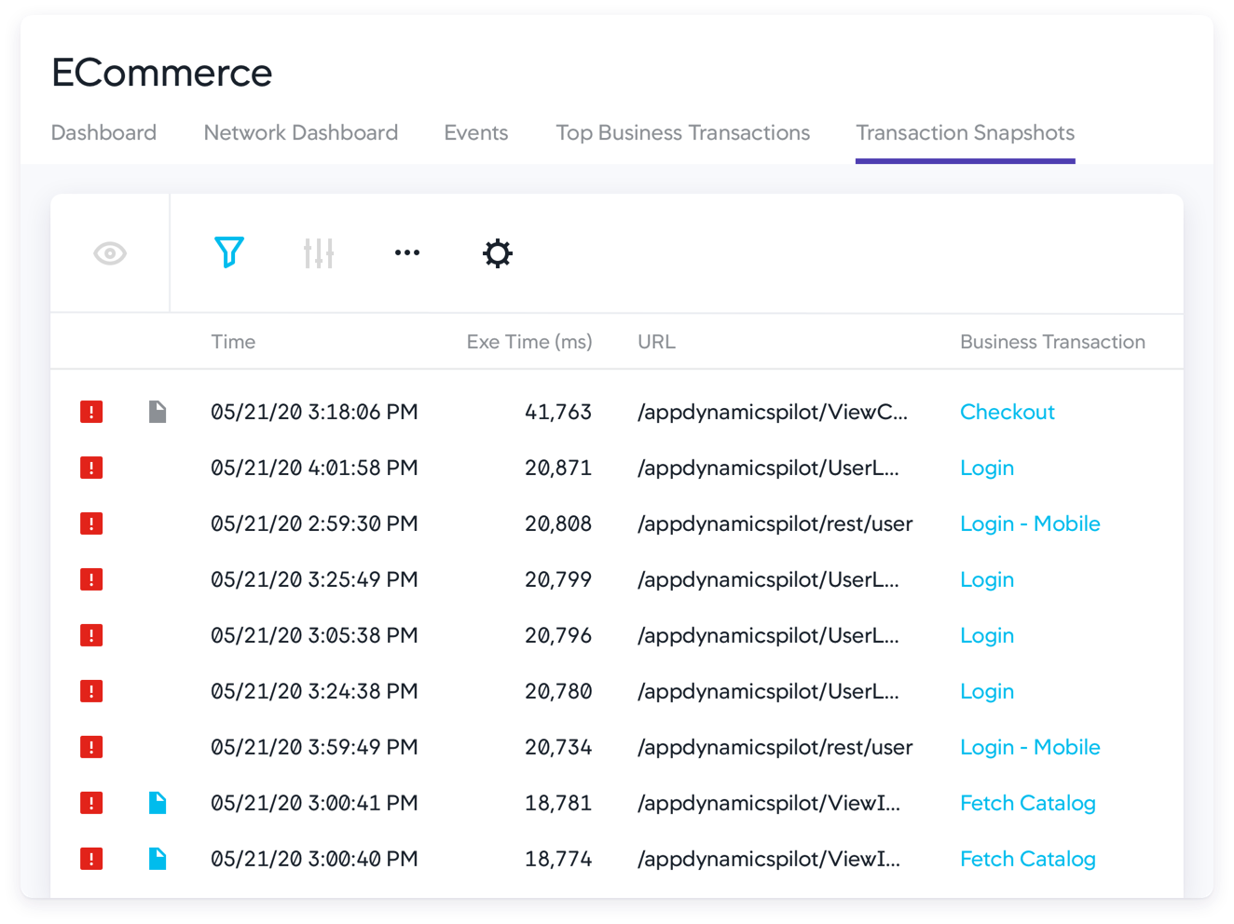
Task: Open the Login - Mobile link on the 3:59:49 PM row
Action: (1030, 747)
